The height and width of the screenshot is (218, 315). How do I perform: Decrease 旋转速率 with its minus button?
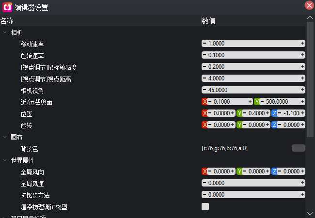(x=205, y=55)
